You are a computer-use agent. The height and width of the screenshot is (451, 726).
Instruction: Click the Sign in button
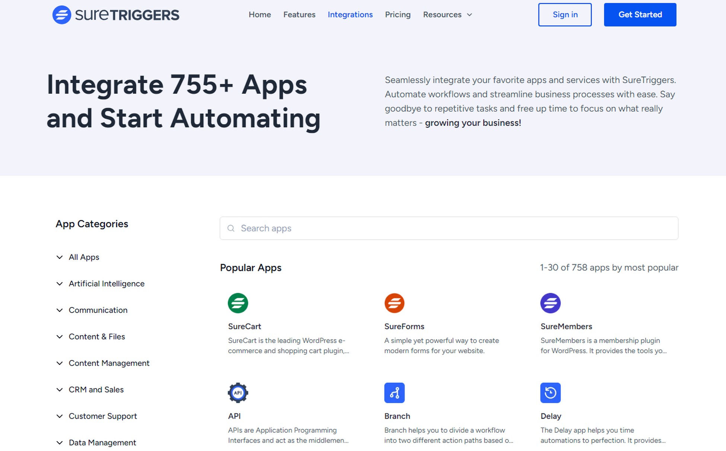click(x=565, y=15)
